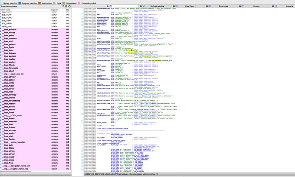
Task: Select __imp_unlink in function list
Action: tap(35, 98)
